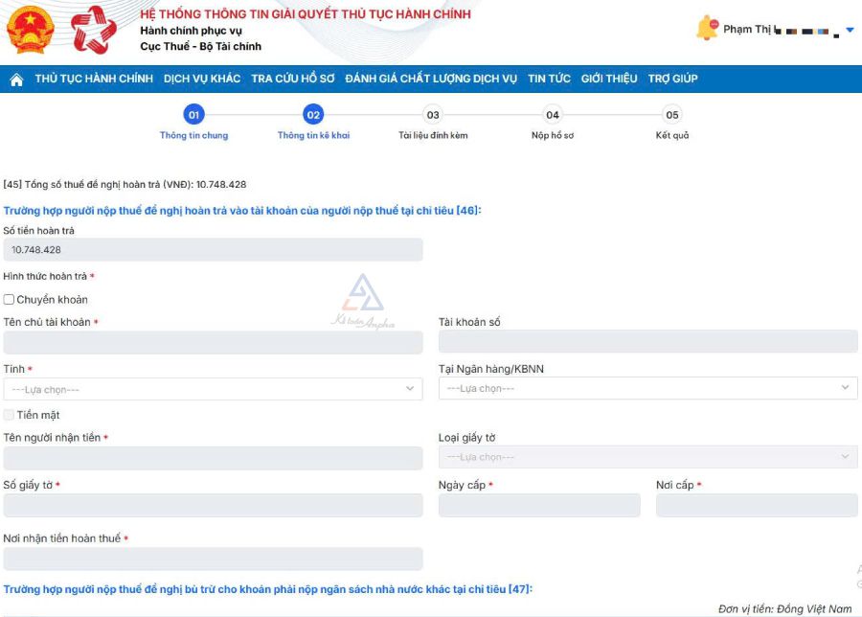Viewport: 862px width, 617px height.
Task: Open user account dropdown arrow
Action: click(x=850, y=31)
